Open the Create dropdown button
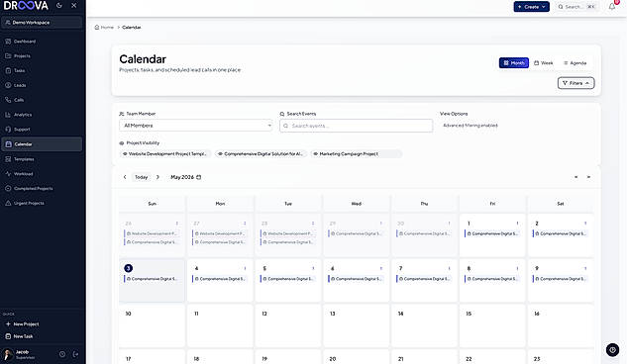This screenshot has height=364, width=627. pyautogui.click(x=532, y=7)
